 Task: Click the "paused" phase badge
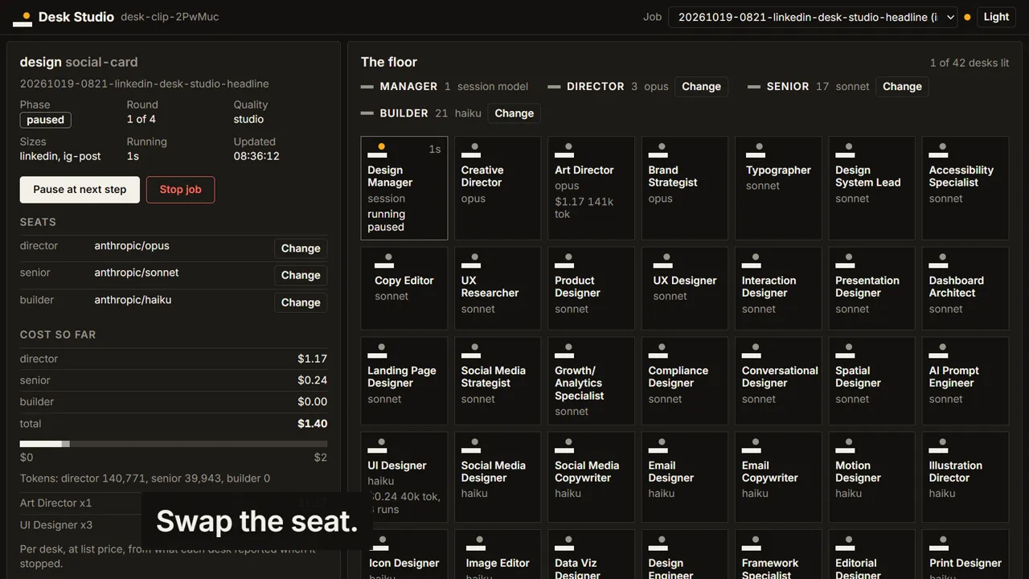click(x=46, y=120)
